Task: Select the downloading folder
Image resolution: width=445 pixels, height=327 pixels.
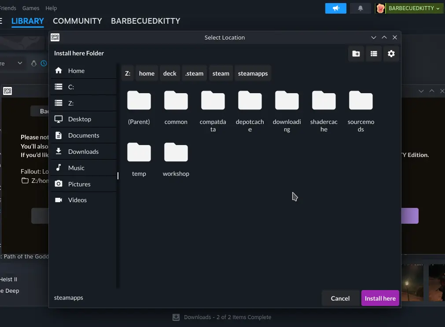Action: [x=287, y=111]
